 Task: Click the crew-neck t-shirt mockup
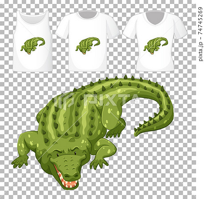88,41
